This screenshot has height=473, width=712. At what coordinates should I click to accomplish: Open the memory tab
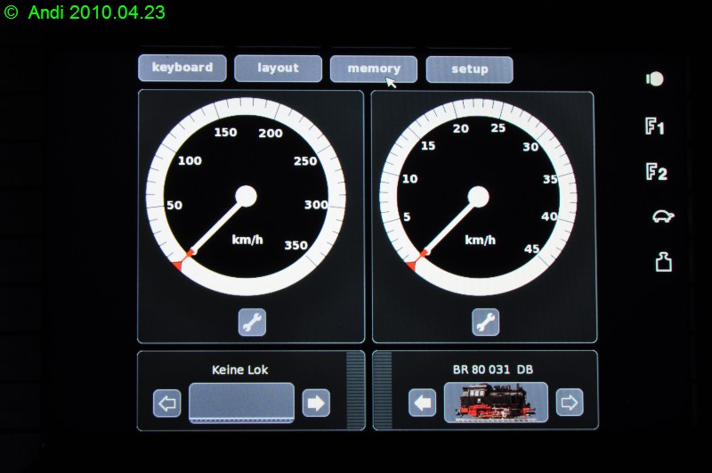(x=374, y=69)
